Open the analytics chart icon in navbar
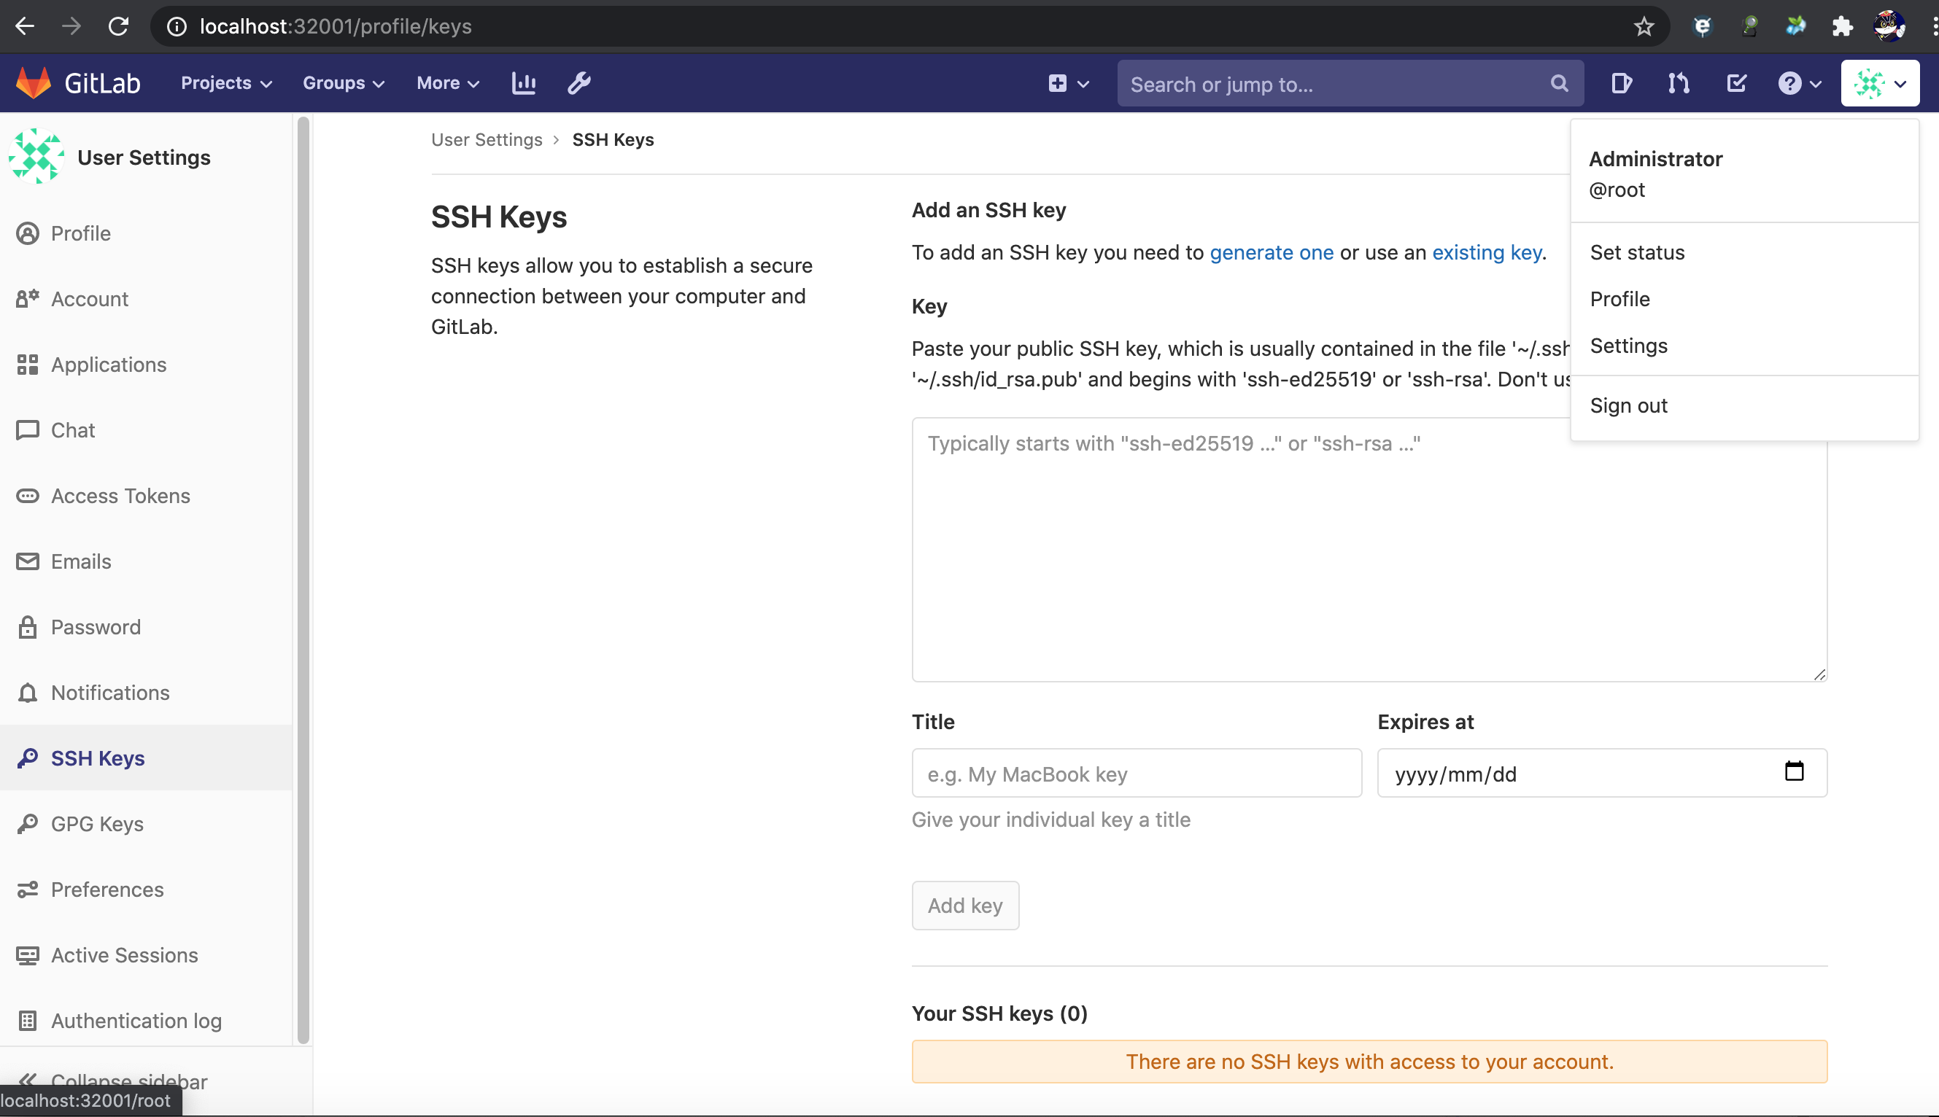The width and height of the screenshot is (1939, 1117). (x=523, y=83)
